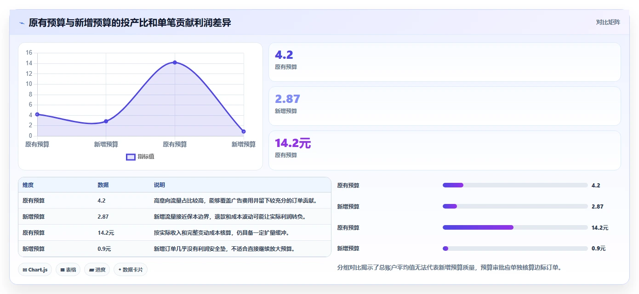This screenshot has height=294, width=639.
Task: Click the progress bar valued 14.2元
Action: [515, 227]
